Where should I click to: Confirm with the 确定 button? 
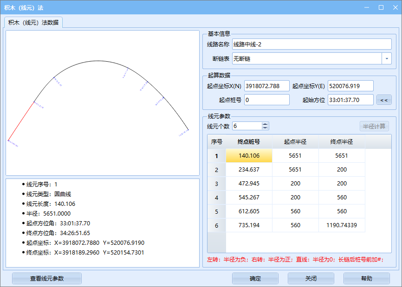pyautogui.click(x=255, y=278)
